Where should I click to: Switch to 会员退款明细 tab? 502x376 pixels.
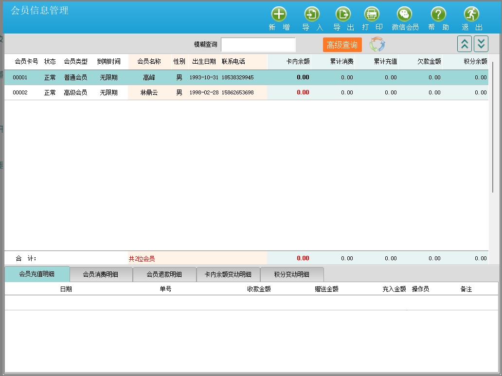click(x=164, y=274)
